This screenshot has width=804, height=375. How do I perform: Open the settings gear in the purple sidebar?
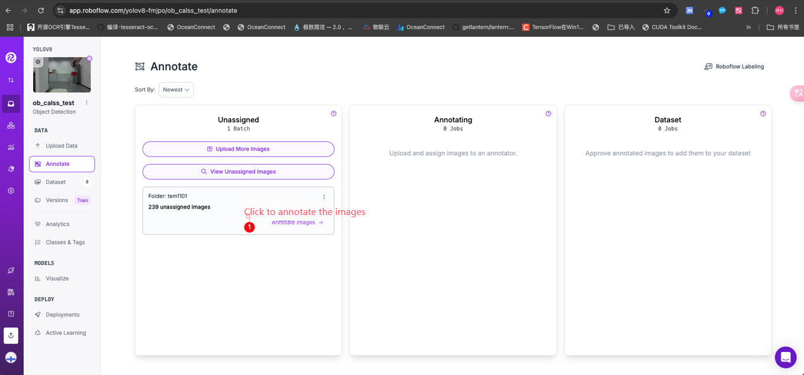point(11,191)
